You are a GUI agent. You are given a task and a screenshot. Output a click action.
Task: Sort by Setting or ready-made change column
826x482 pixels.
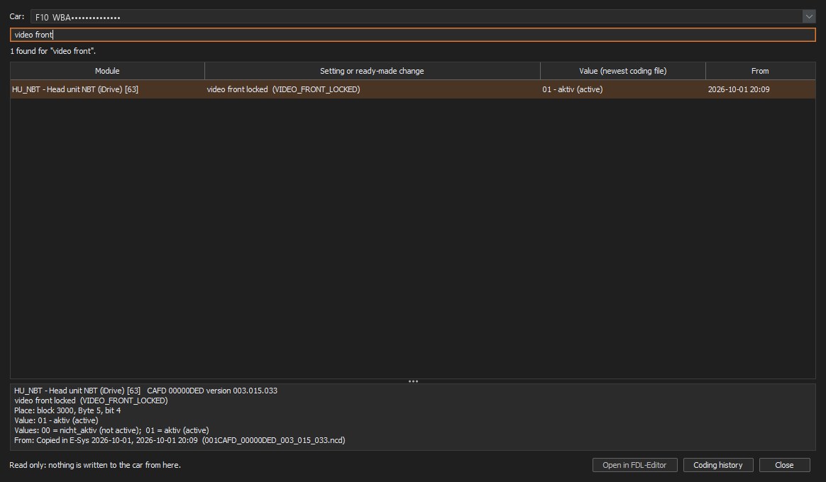(x=373, y=71)
